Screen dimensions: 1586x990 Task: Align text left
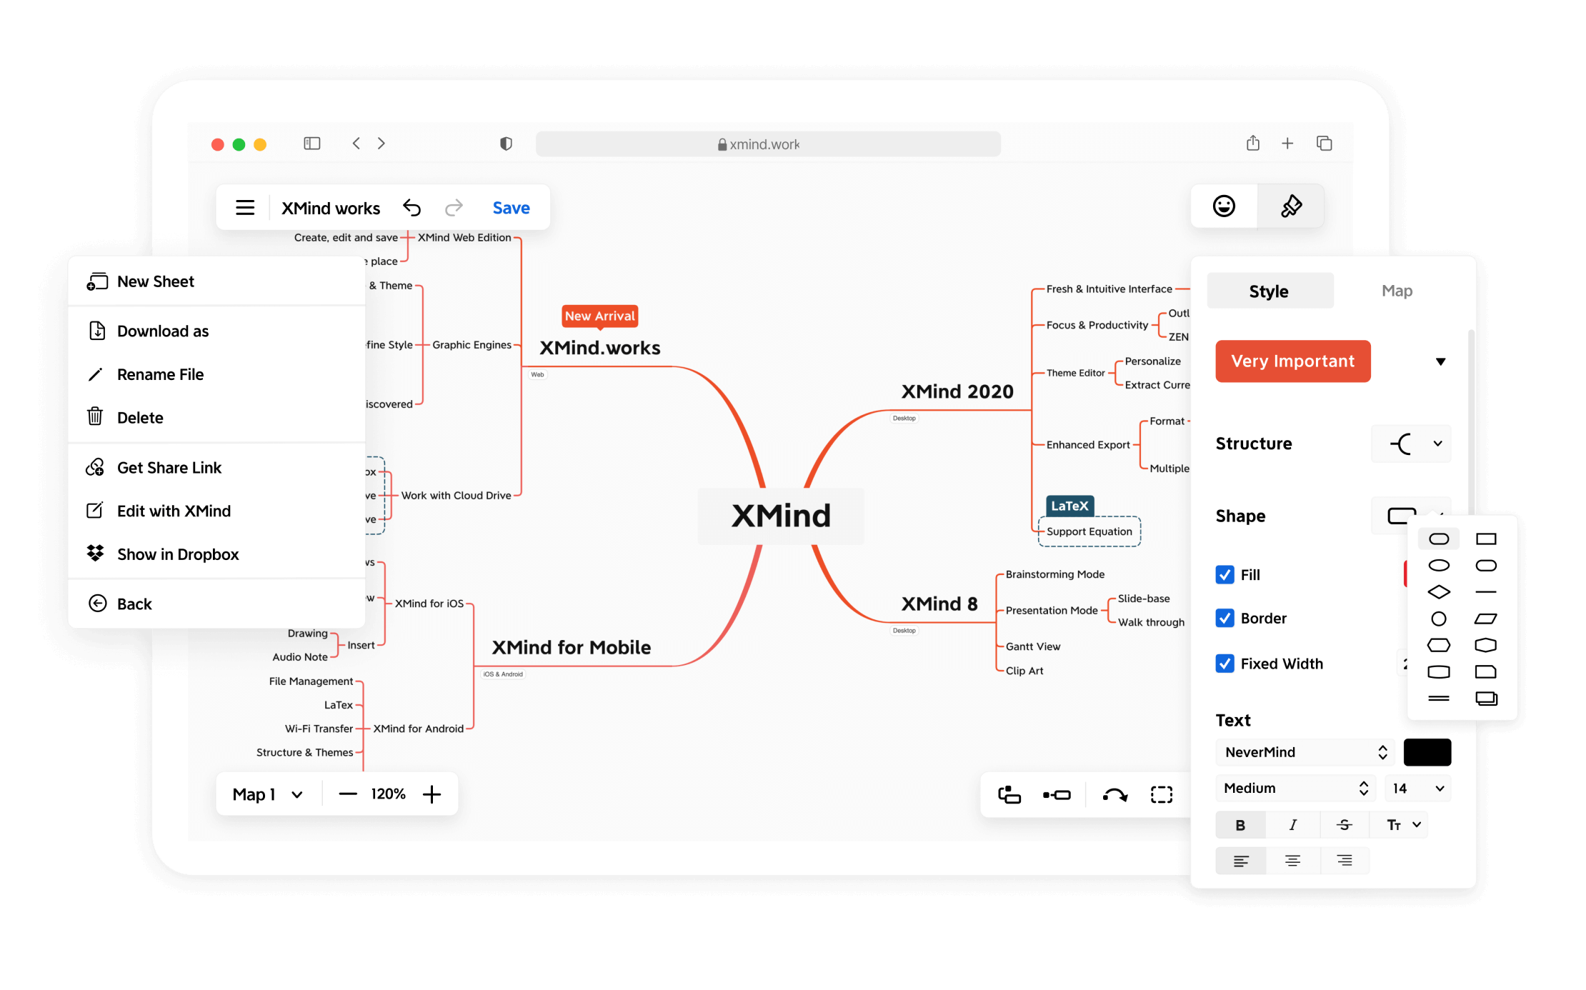click(x=1241, y=861)
